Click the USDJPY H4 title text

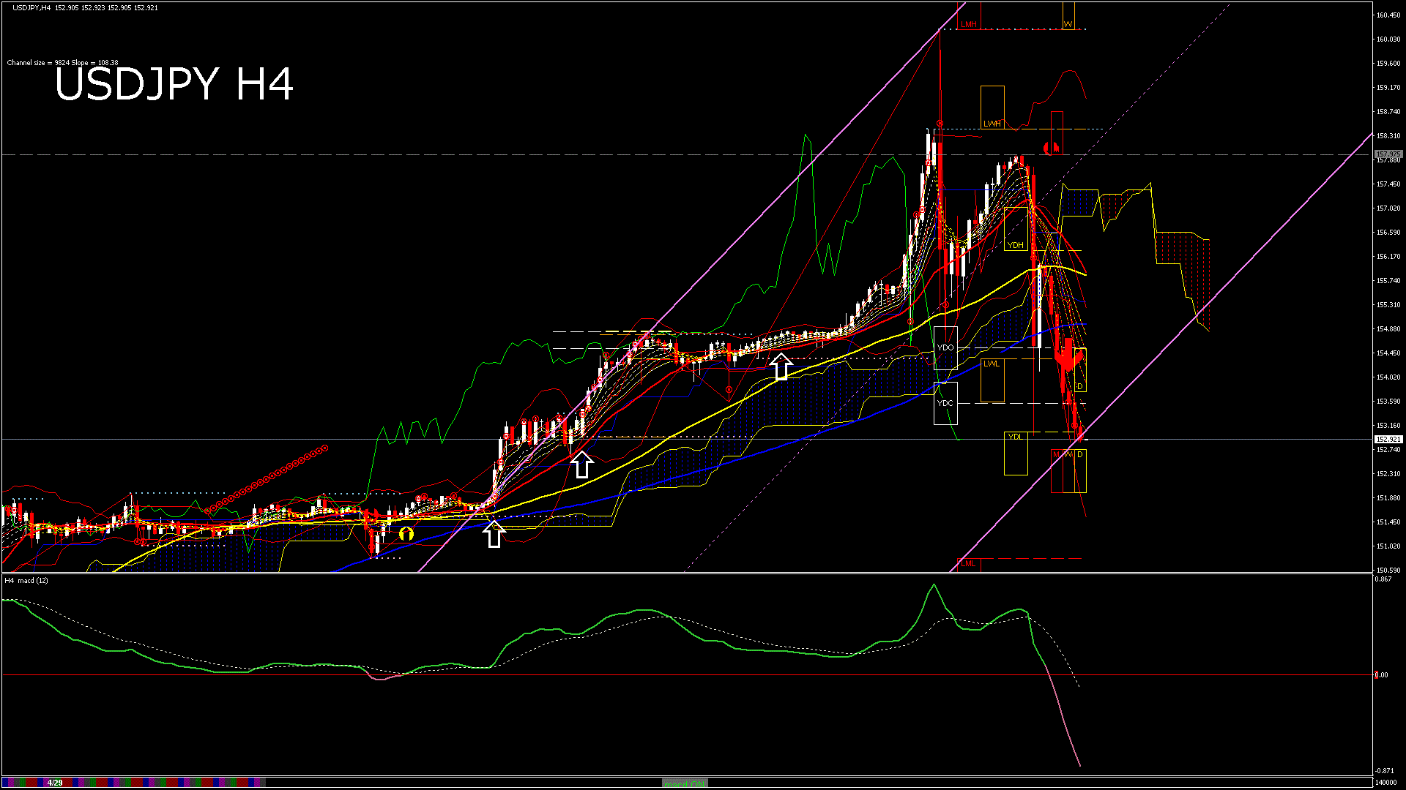pyautogui.click(x=174, y=84)
